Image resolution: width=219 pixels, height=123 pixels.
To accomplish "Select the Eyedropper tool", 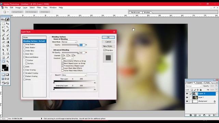I will tap(8, 58).
